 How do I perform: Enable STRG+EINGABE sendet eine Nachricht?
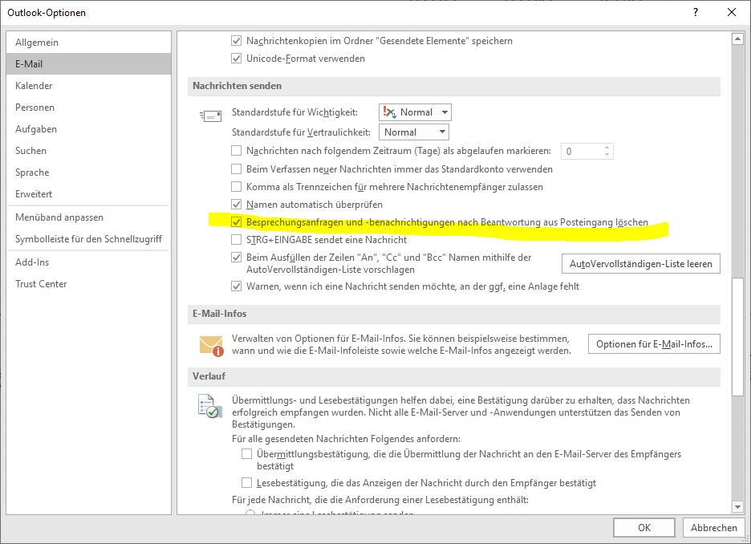(x=236, y=239)
